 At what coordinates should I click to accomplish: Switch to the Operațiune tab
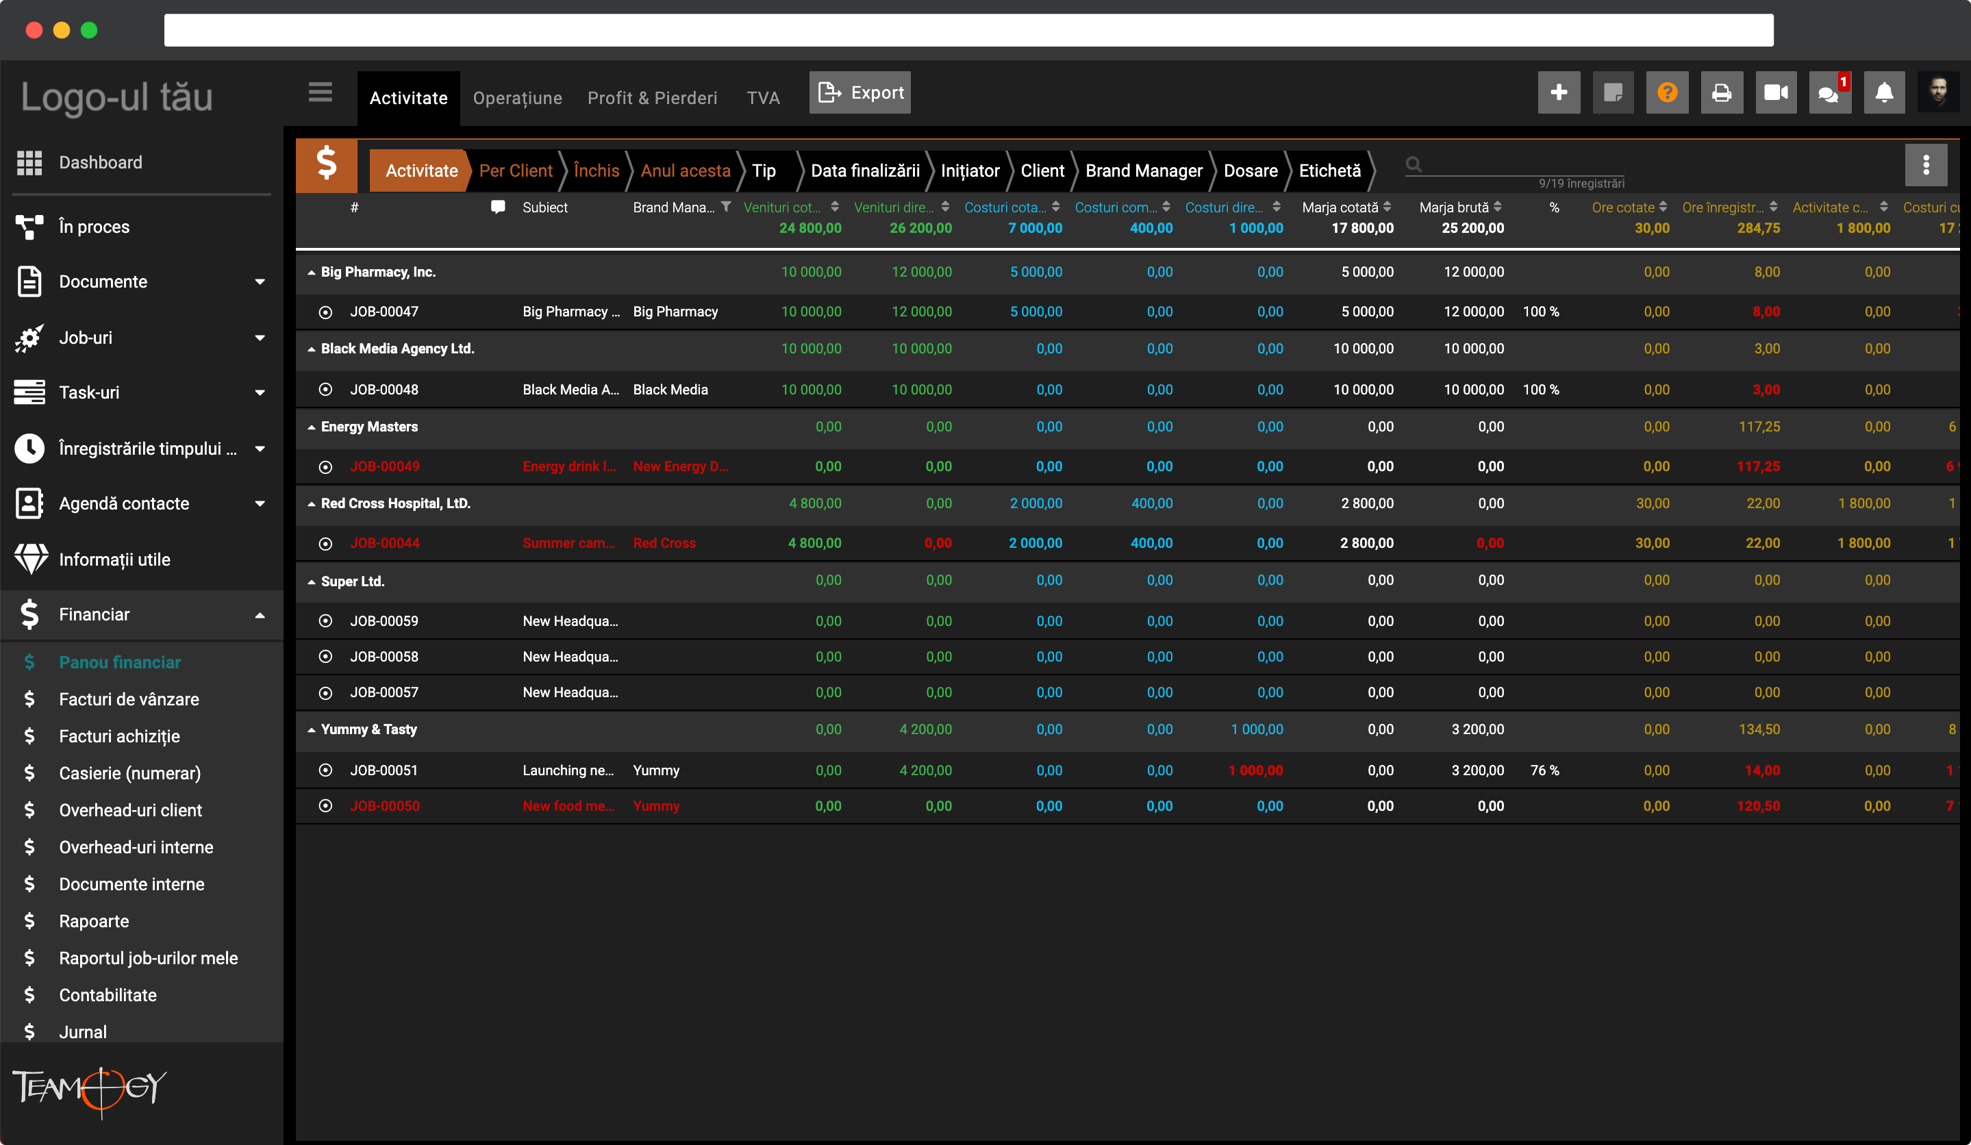point(517,98)
